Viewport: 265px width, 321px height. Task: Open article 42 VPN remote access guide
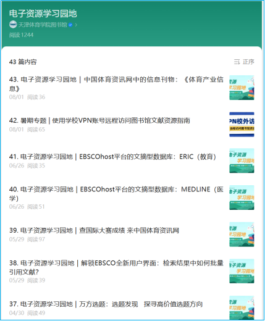tap(99, 120)
